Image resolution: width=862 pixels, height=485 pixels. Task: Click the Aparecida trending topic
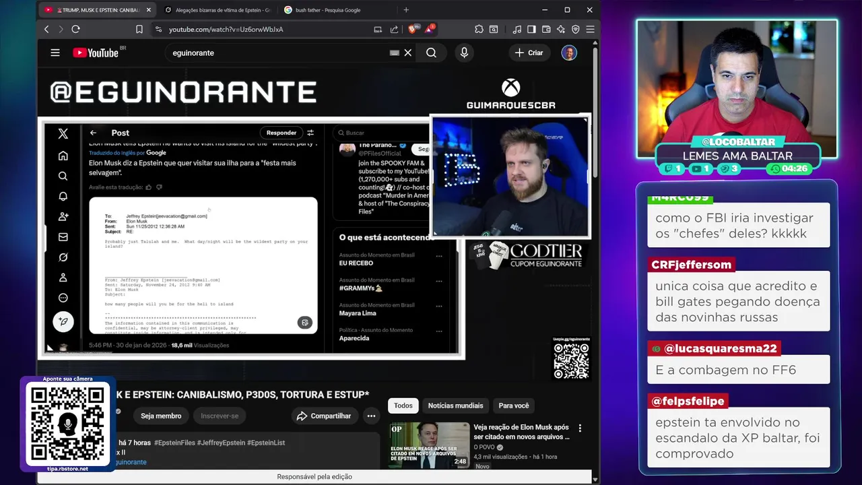pyautogui.click(x=354, y=338)
